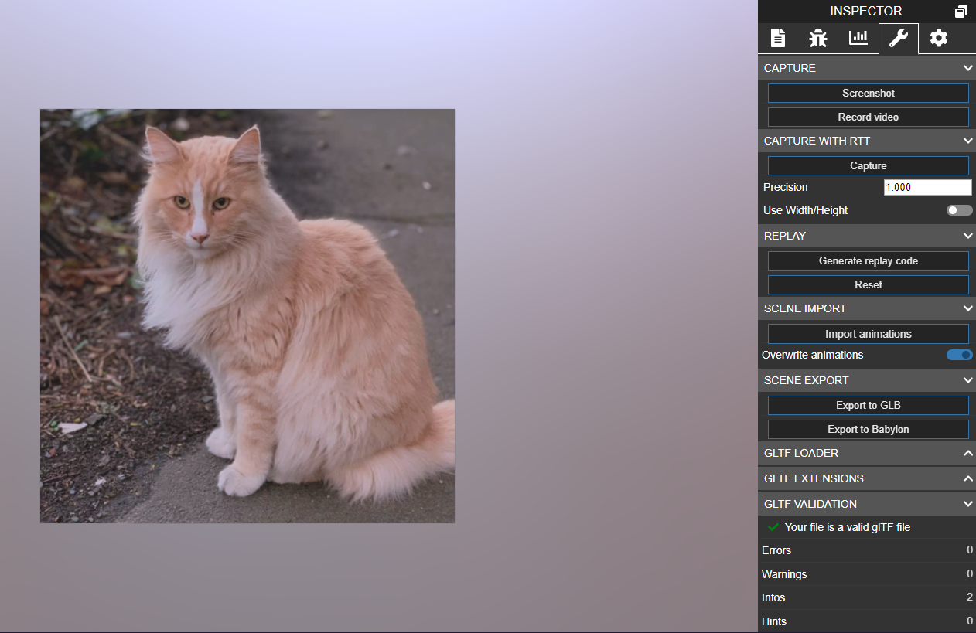This screenshot has width=976, height=633.
Task: Enable the Use Width/Height toggle
Action: coord(960,210)
